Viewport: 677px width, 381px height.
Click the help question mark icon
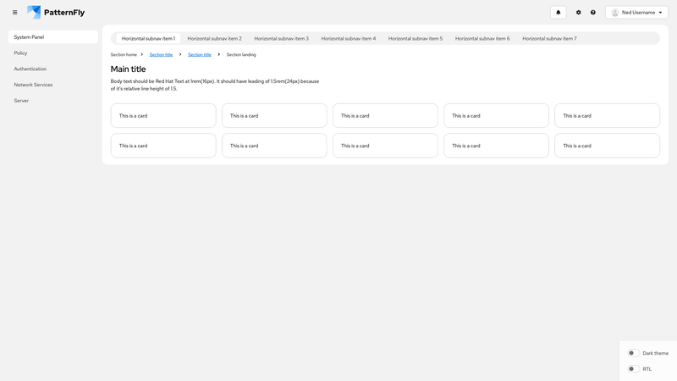[593, 13]
